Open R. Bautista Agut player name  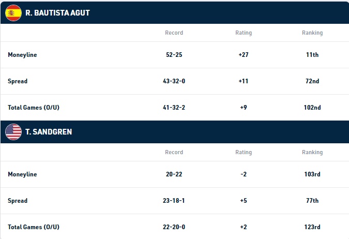pyautogui.click(x=57, y=13)
